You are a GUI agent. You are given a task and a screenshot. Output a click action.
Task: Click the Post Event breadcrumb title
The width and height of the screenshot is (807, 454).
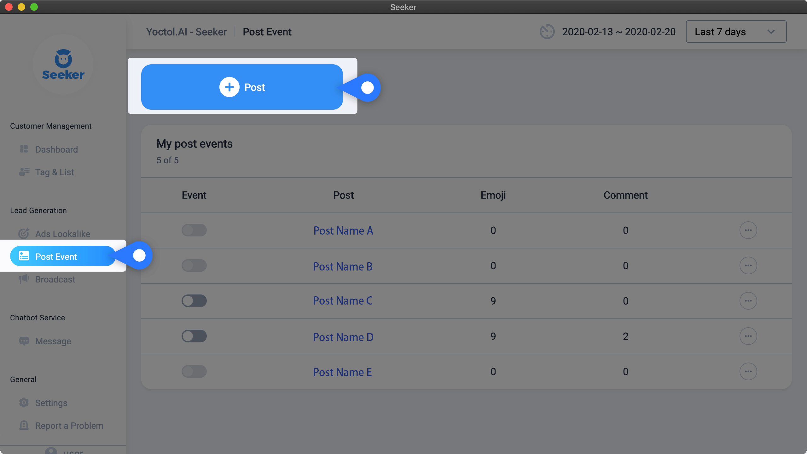pyautogui.click(x=267, y=32)
